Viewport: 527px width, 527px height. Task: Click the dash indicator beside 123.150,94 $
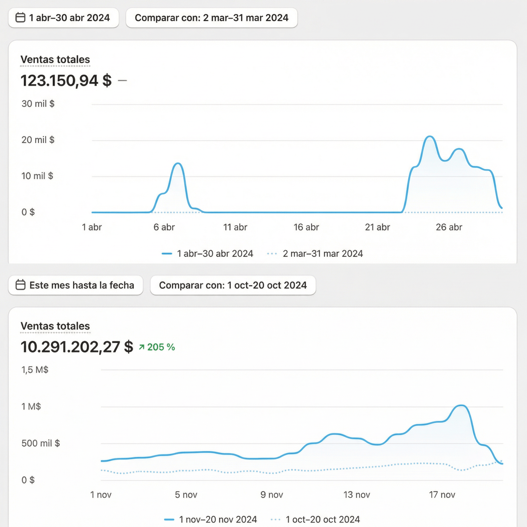coord(122,80)
